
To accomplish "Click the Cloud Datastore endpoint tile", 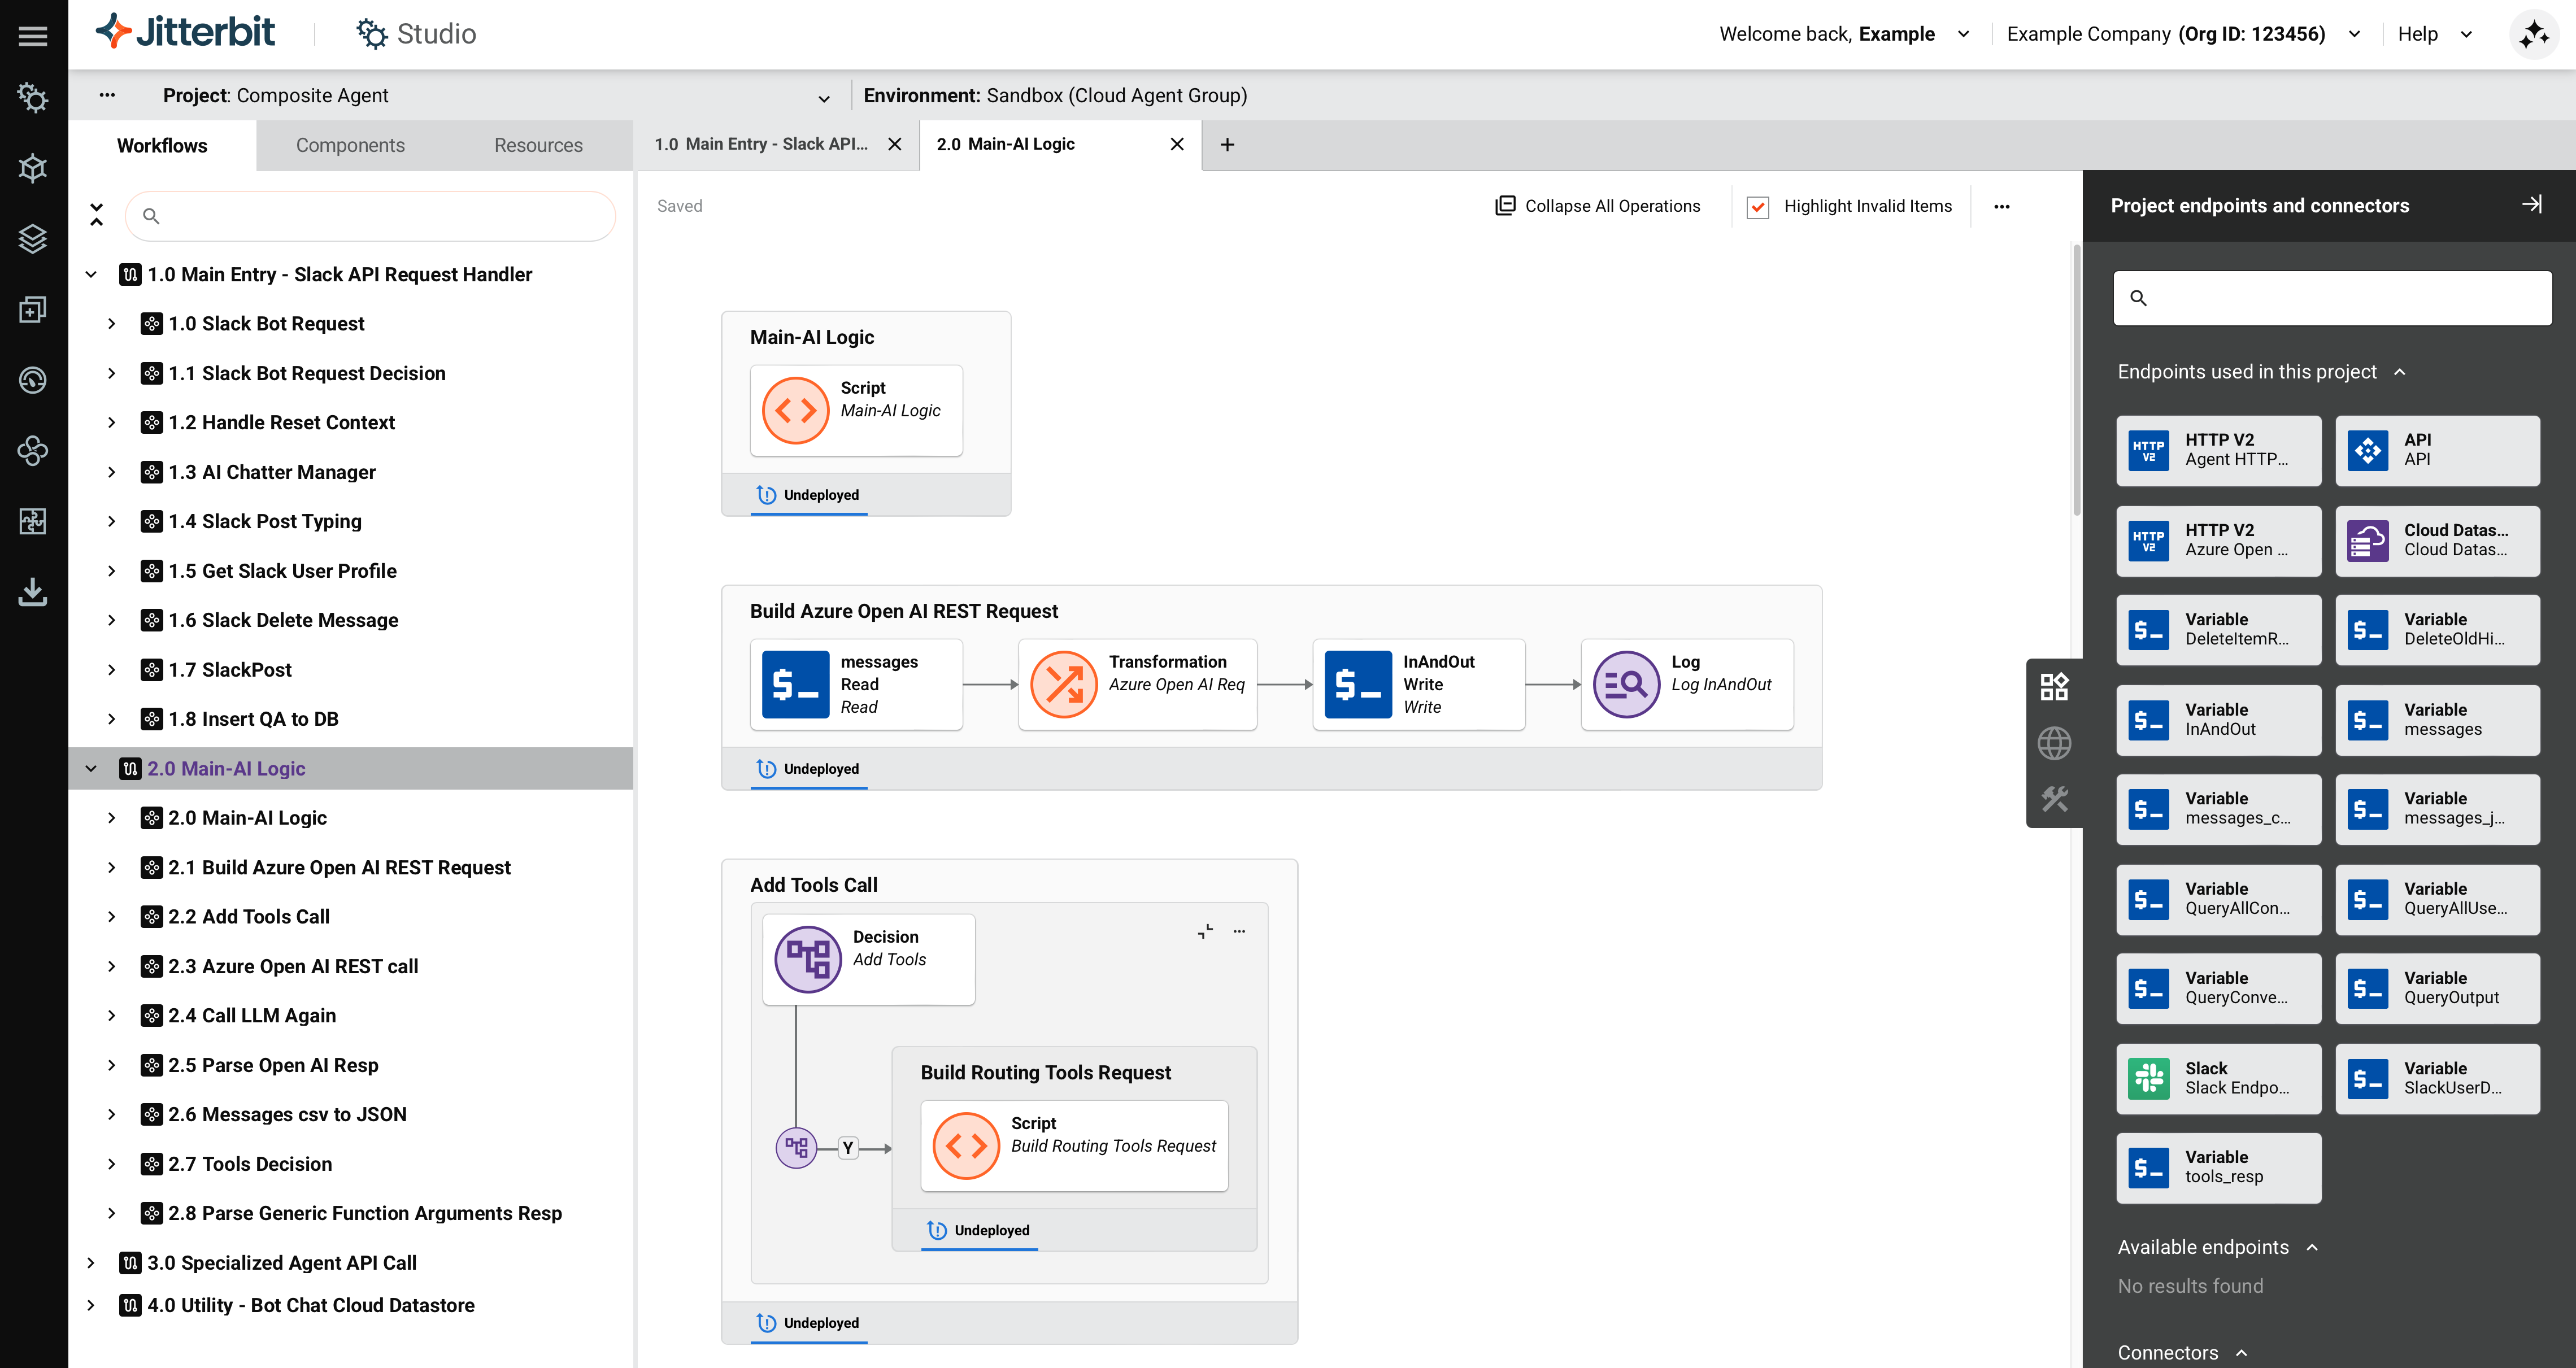I will pyautogui.click(x=2437, y=541).
